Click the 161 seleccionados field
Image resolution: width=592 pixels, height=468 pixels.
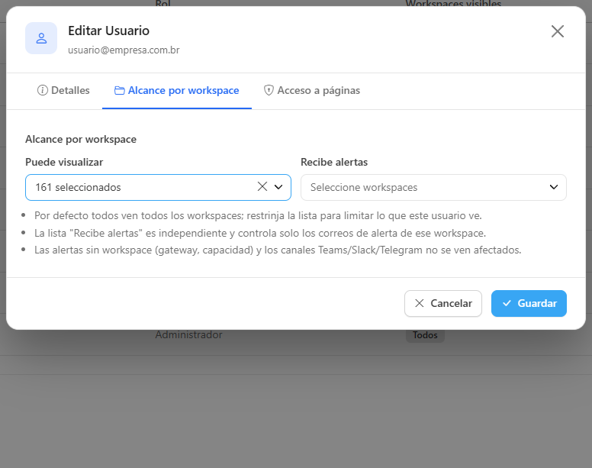click(158, 187)
